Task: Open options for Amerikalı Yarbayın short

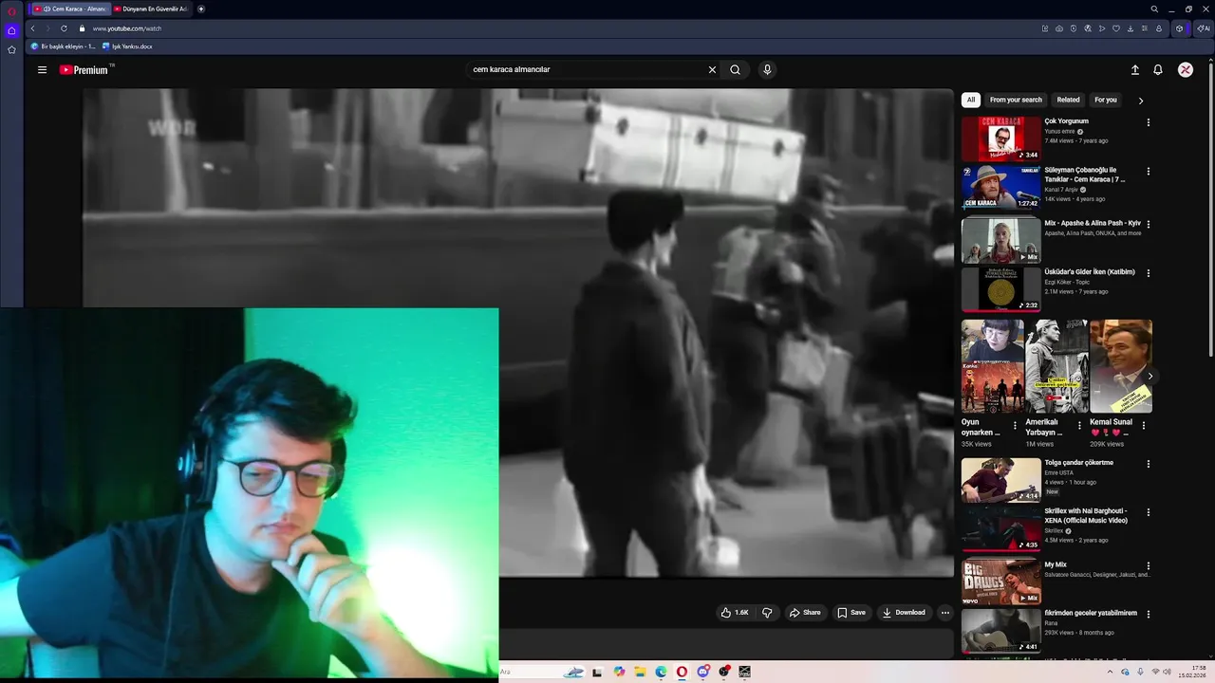Action: (1079, 426)
